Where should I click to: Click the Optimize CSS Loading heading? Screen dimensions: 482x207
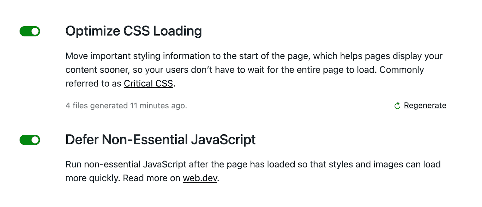[134, 31]
